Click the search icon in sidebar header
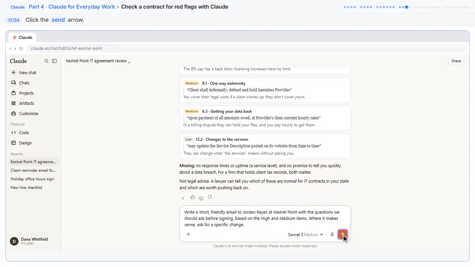This screenshot has width=475, height=267. (46, 61)
